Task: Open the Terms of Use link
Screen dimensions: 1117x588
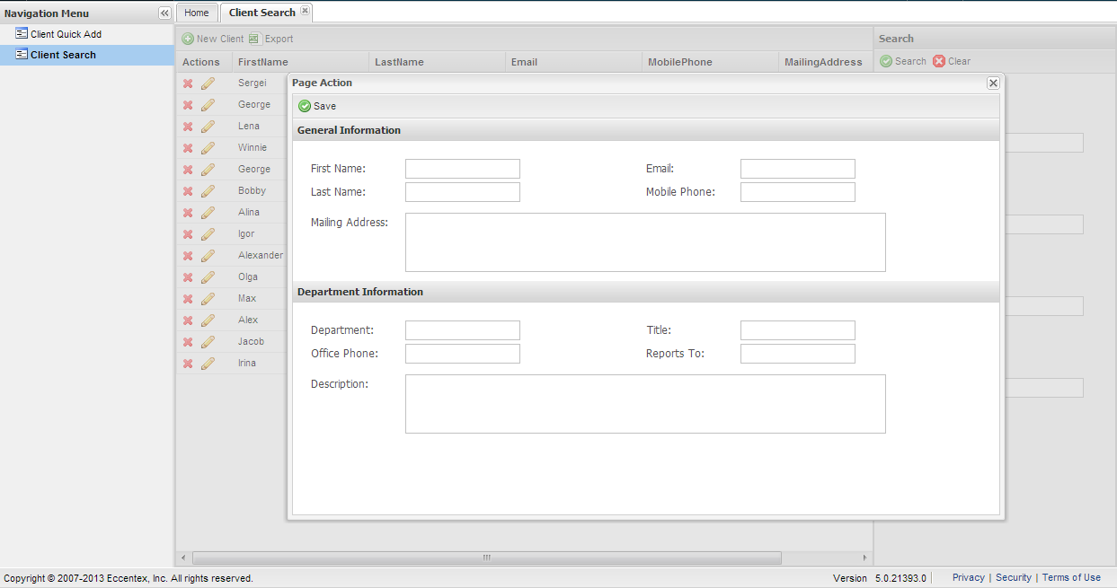Action: click(x=1071, y=577)
